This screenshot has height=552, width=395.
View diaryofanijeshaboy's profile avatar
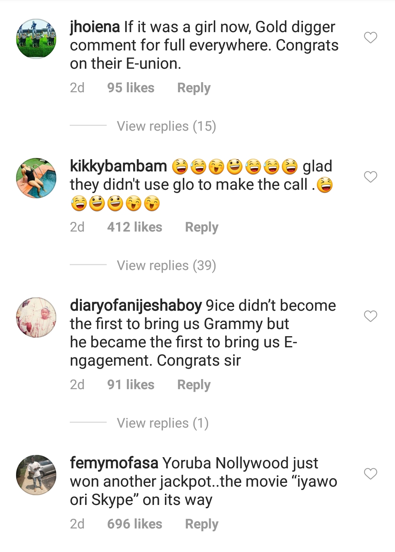point(36,317)
